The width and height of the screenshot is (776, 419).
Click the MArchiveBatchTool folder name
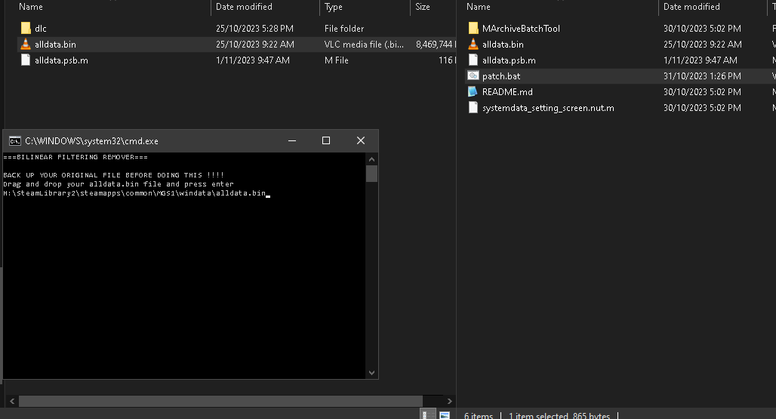[x=521, y=28]
